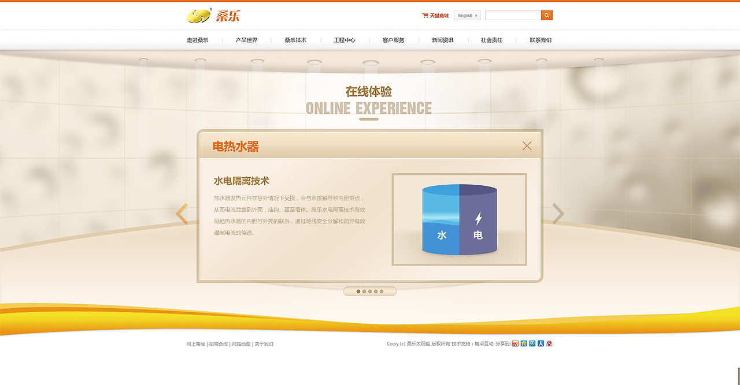Open the 新闻资讯 menu
Image resolution: width=740 pixels, height=385 pixels.
click(x=443, y=40)
